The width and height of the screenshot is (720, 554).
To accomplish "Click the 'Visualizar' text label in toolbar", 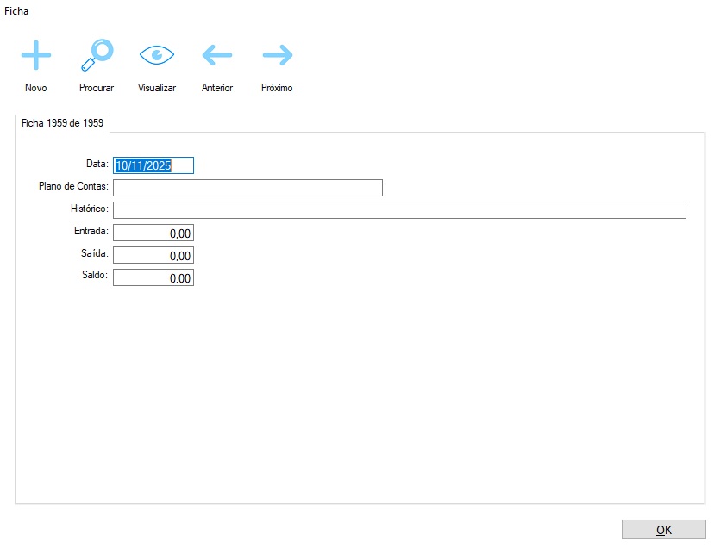I will [157, 88].
